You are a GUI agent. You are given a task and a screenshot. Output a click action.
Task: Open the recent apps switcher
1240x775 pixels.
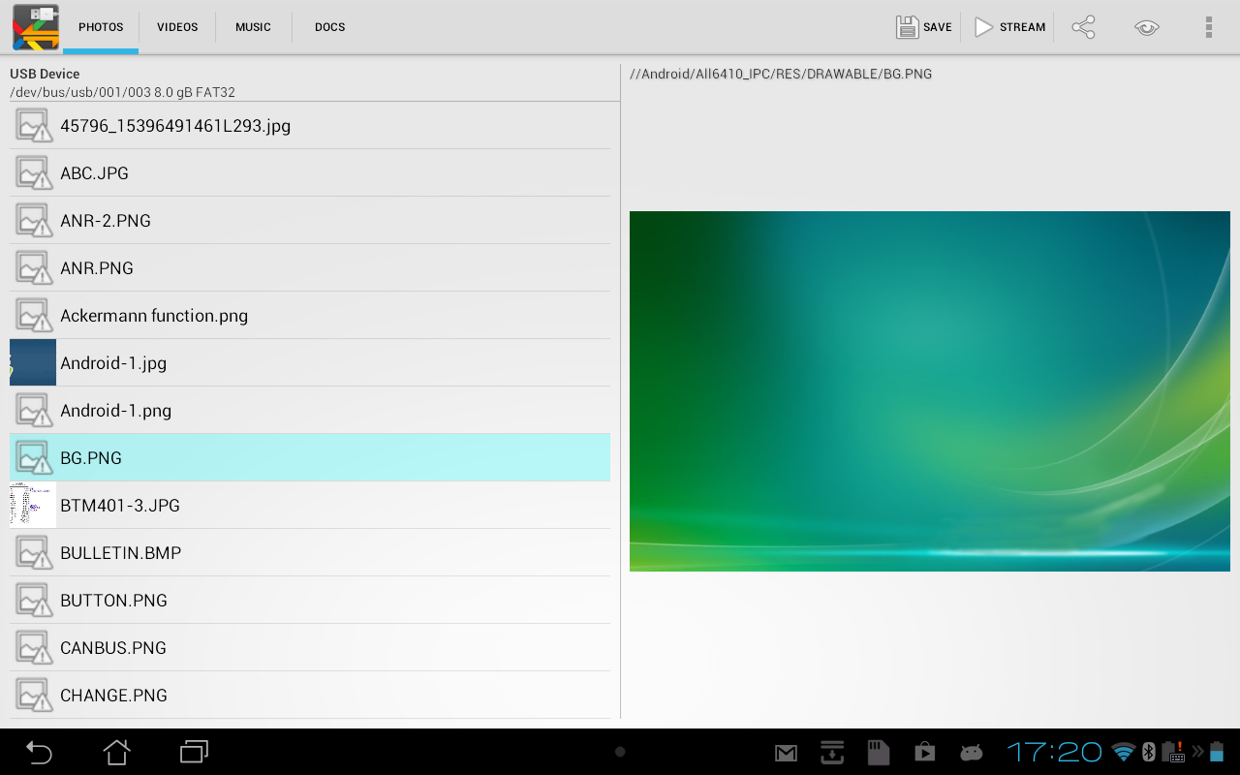(194, 752)
